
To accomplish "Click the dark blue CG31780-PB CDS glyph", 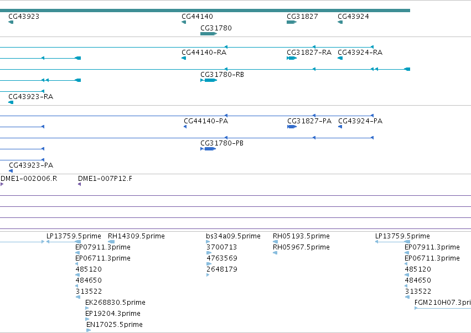I will (x=208, y=149).
